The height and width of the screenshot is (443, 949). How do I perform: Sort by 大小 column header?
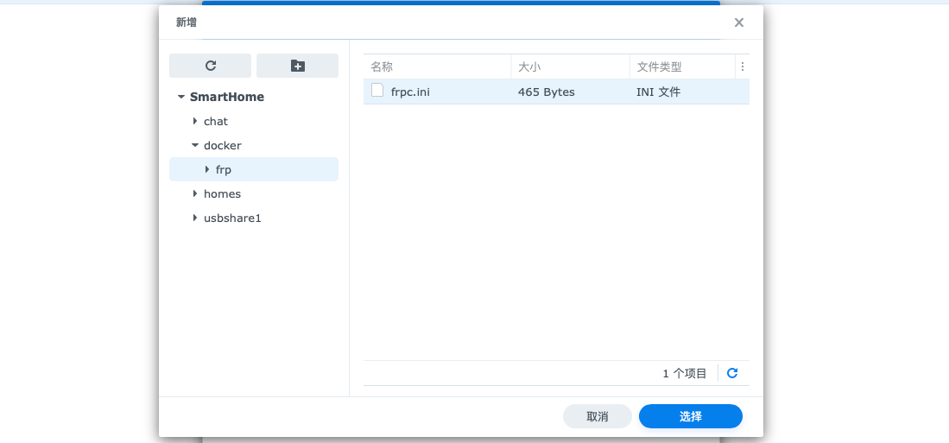click(570, 66)
